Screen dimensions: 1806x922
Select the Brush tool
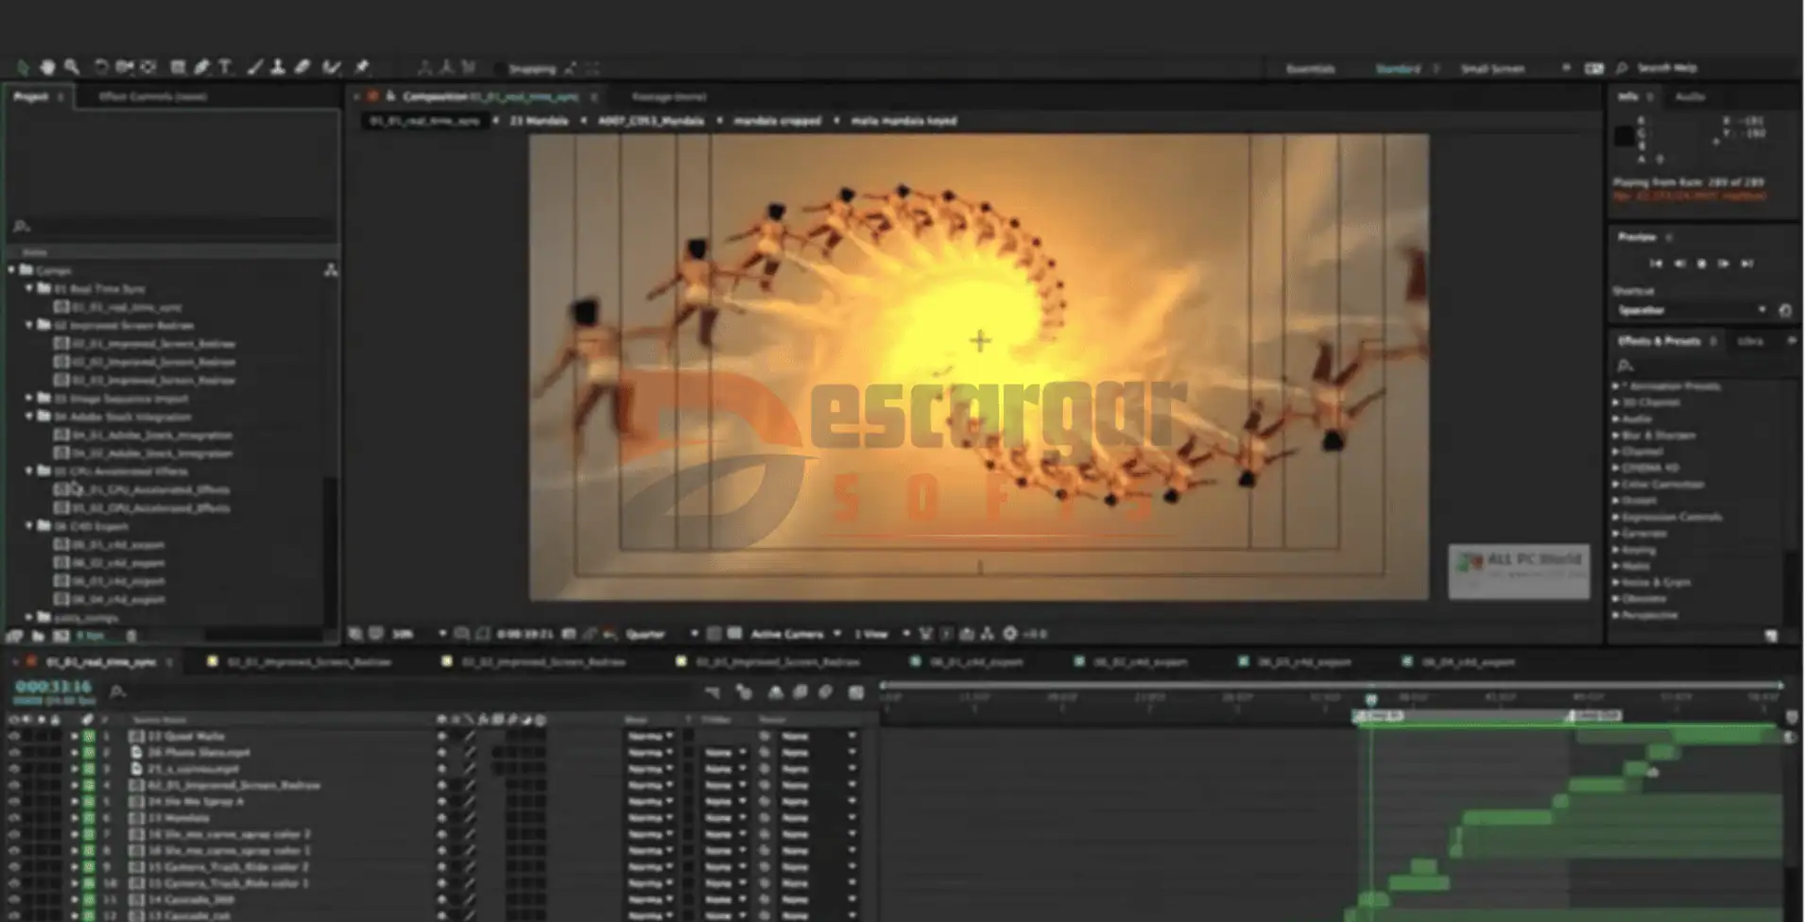click(254, 68)
